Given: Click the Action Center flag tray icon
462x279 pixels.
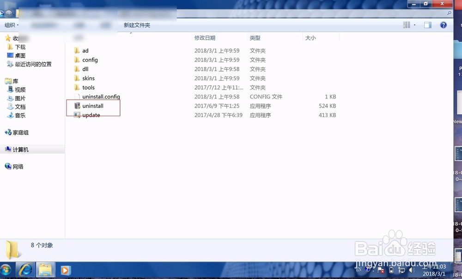Looking at the screenshot, I should 381,270.
